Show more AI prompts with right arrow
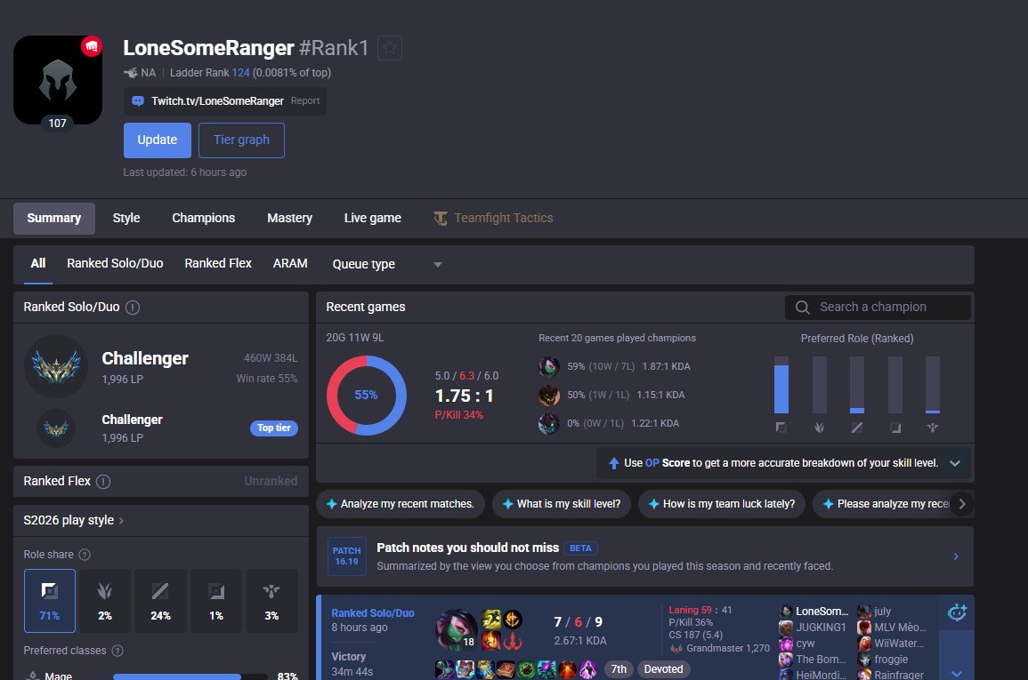 (962, 504)
